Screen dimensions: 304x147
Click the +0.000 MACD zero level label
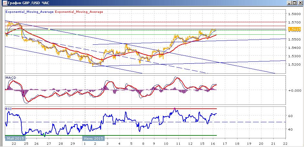tap(294, 90)
